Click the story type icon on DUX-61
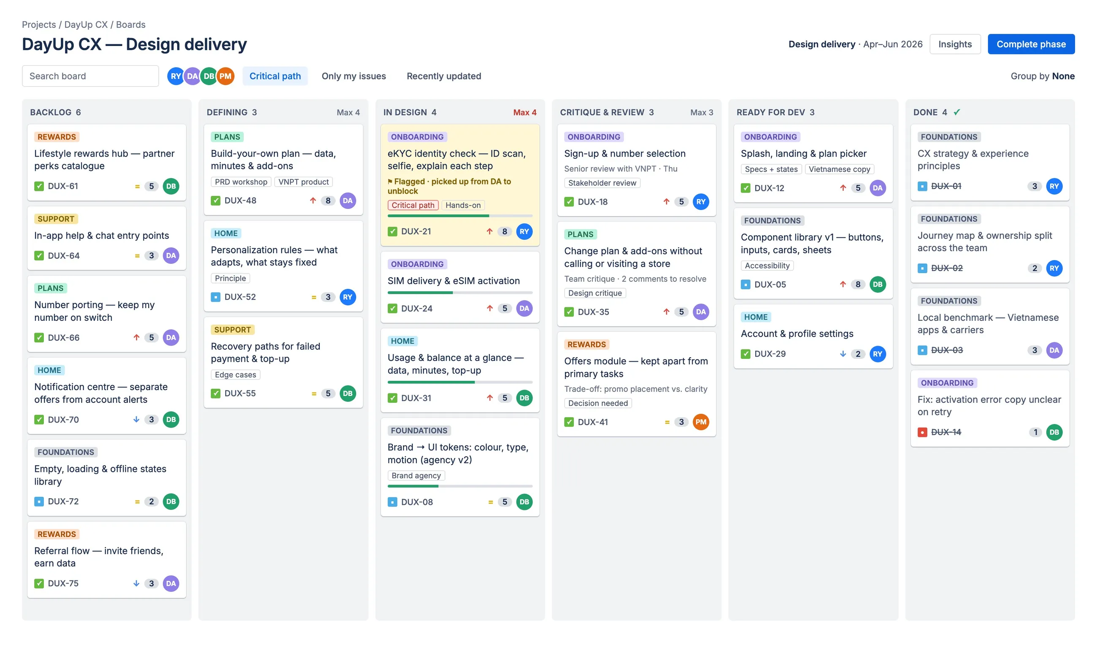 click(x=39, y=186)
